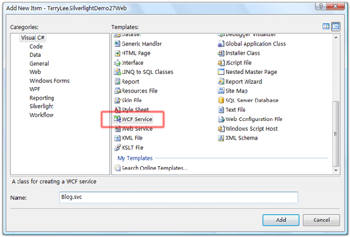Screen dimensions: 350x237
Task: Open the Silverlight category
Action: click(x=41, y=106)
